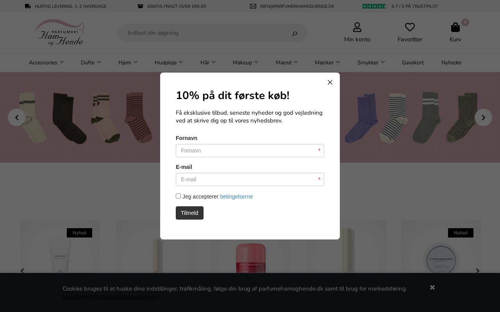This screenshot has height=312, width=500.
Task: Open the Gavekort menu item
Action: click(412, 62)
